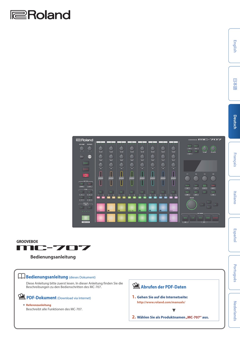The height and width of the screenshot is (339, 240).
Task: Click the computer icon next to Abrufen der PDF-Daten
Action: point(136,286)
